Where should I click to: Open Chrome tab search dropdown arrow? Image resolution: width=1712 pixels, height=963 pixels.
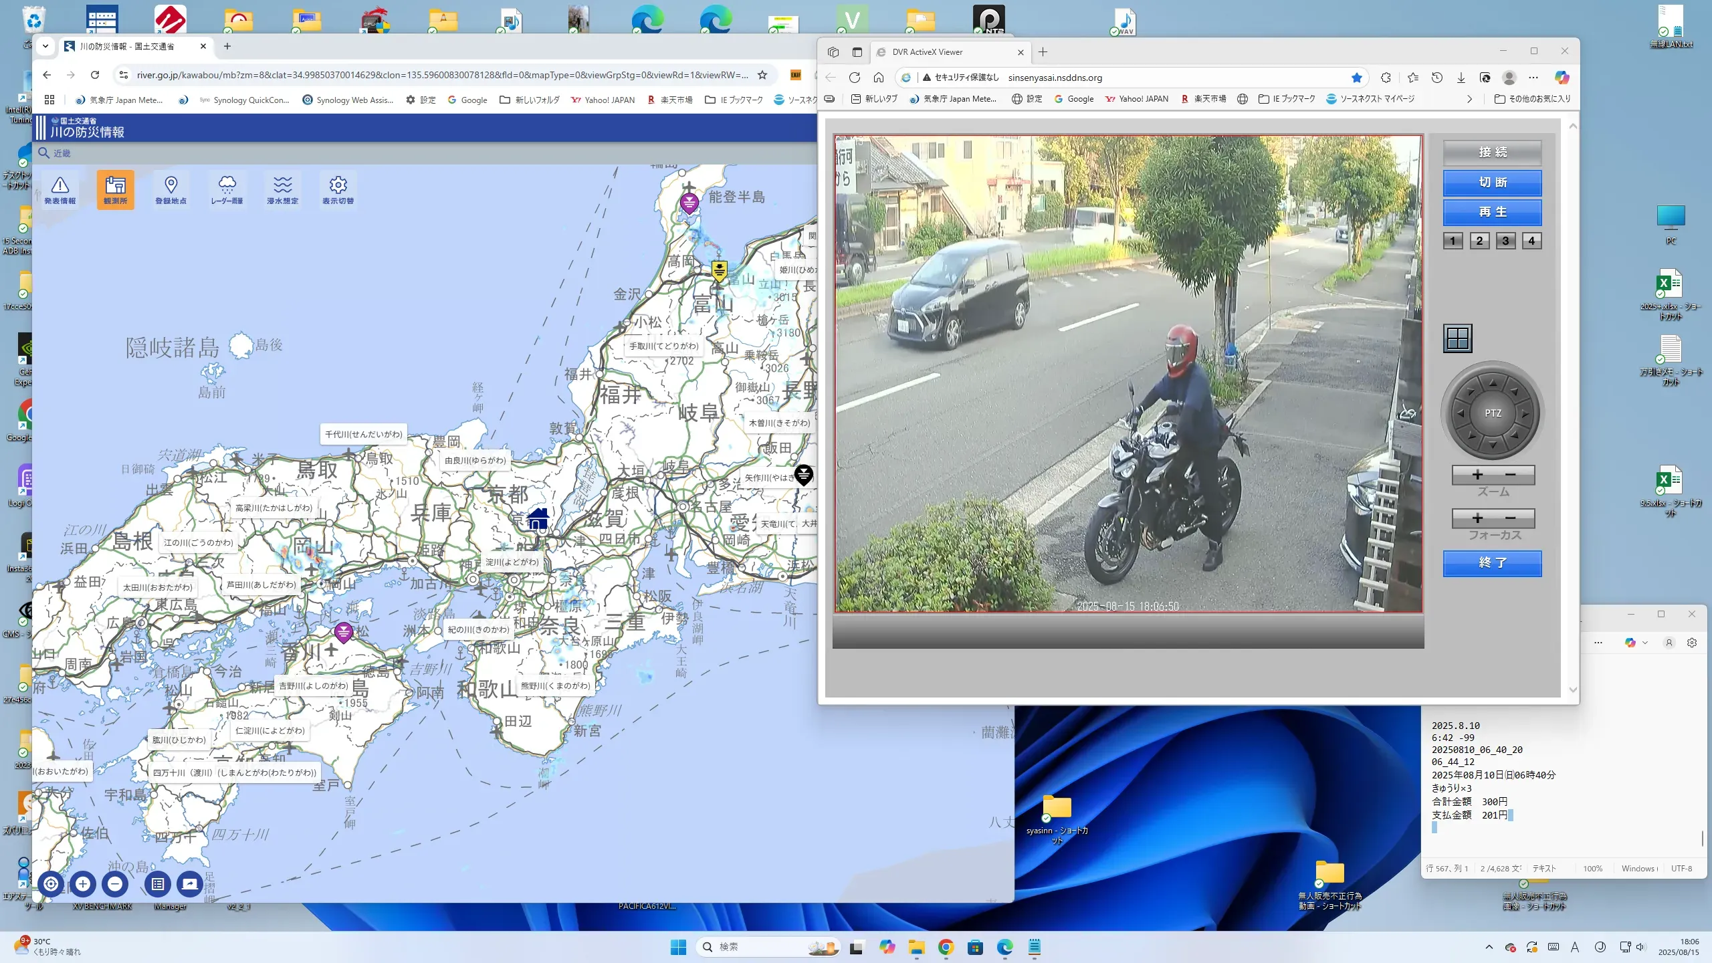click(x=45, y=46)
